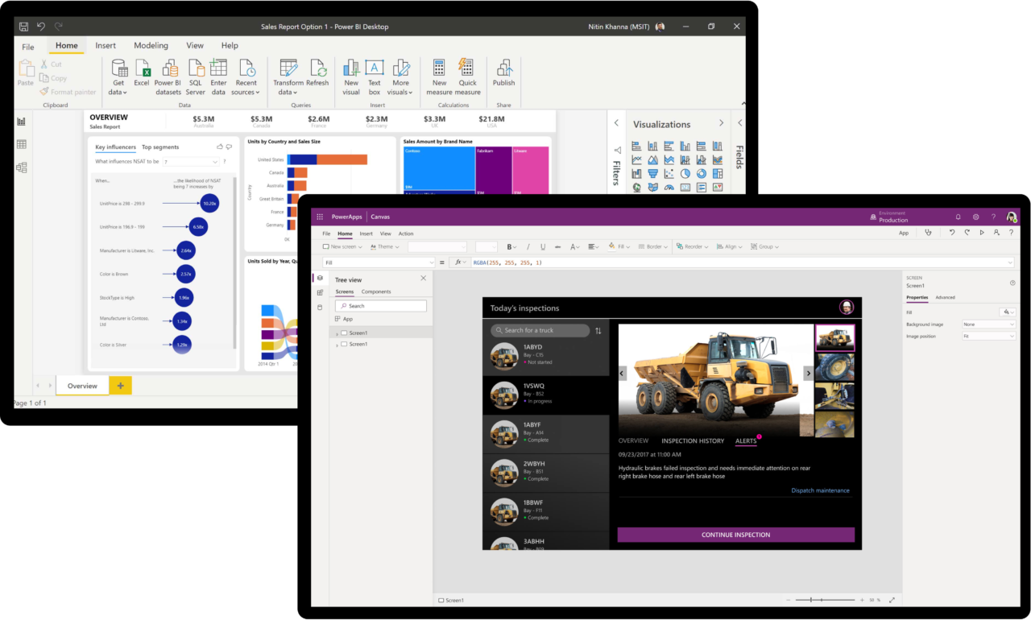Select the map visualization in Power BI

(x=637, y=188)
